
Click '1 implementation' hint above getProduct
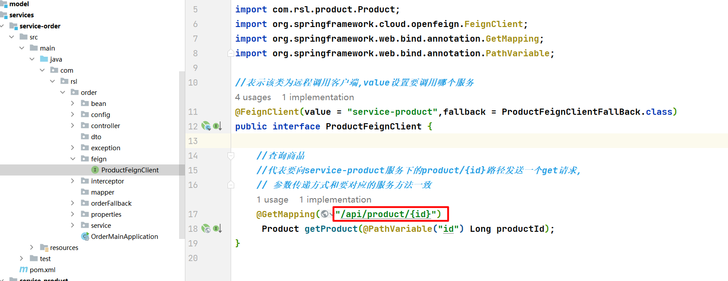tap(336, 199)
